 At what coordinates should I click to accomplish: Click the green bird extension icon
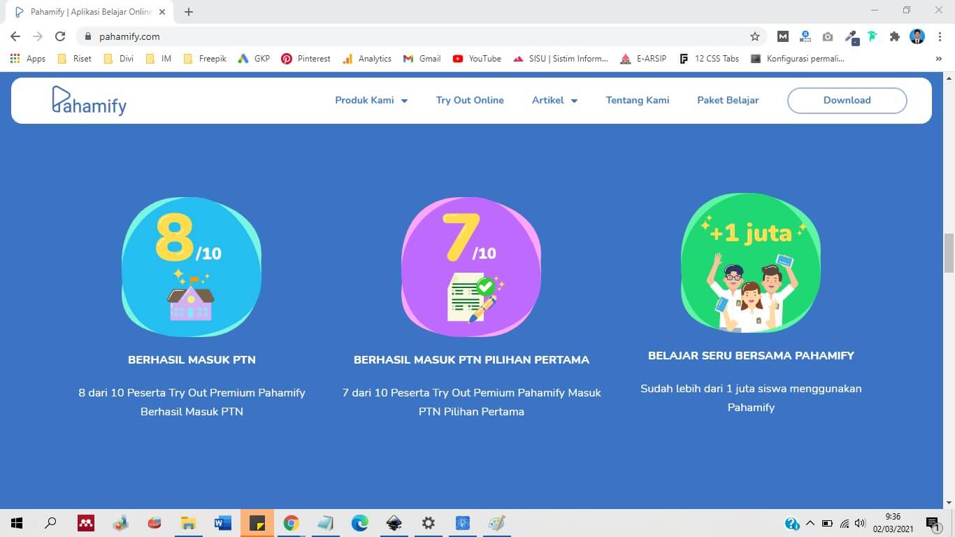[873, 36]
